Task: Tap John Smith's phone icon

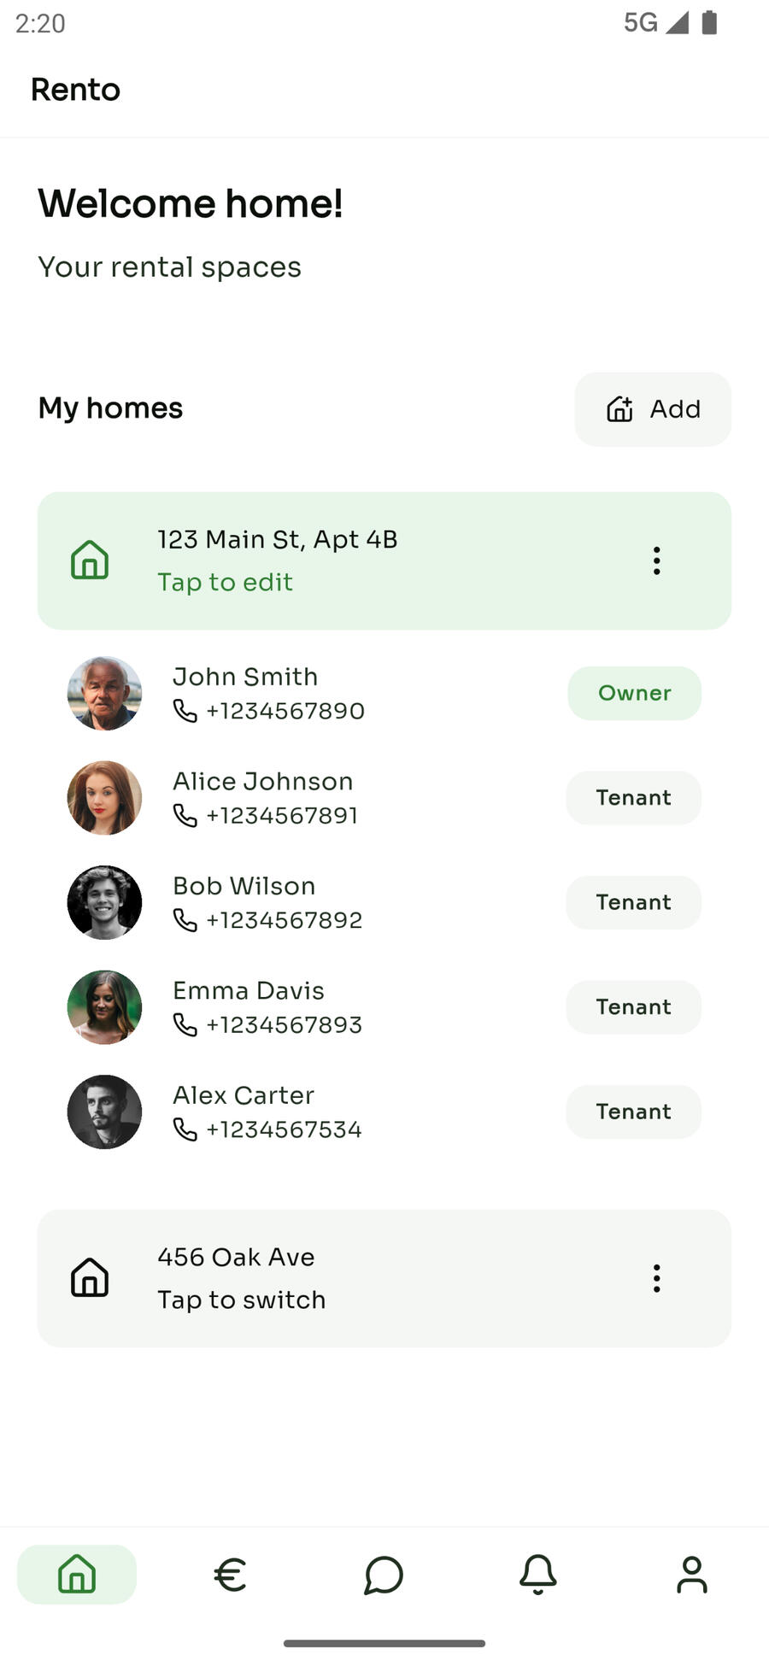Action: click(185, 711)
